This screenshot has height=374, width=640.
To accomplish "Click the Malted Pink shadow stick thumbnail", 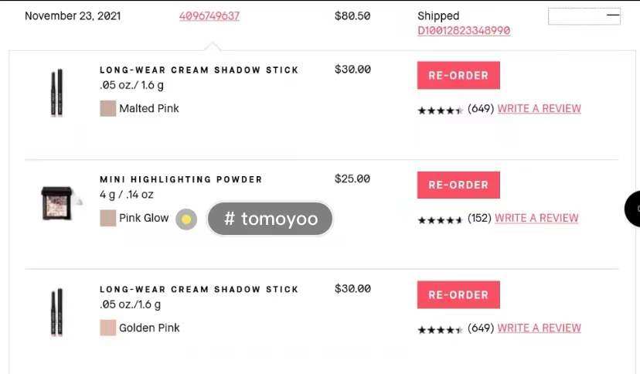I will 56,93.
